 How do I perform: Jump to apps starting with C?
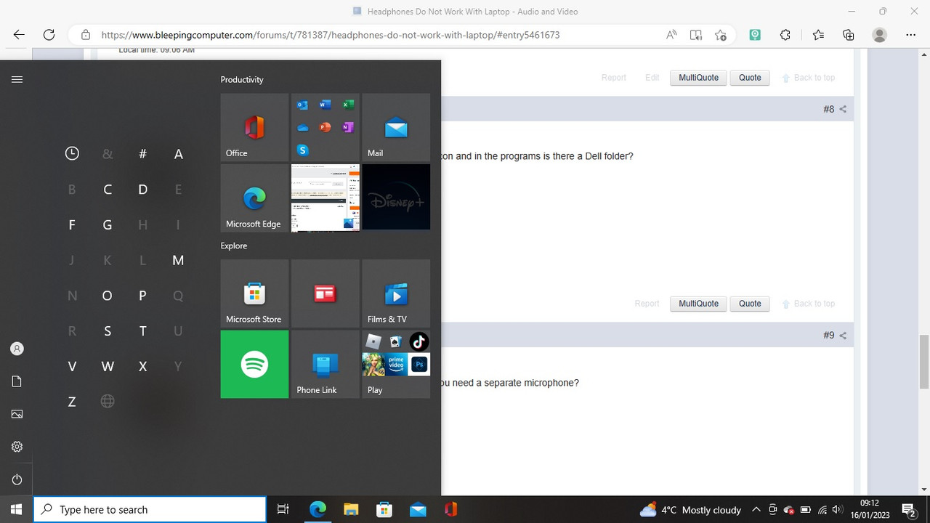click(x=108, y=190)
